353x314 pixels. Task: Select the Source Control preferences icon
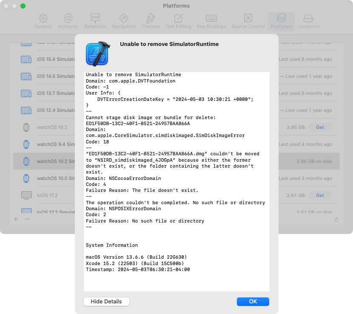[248, 21]
